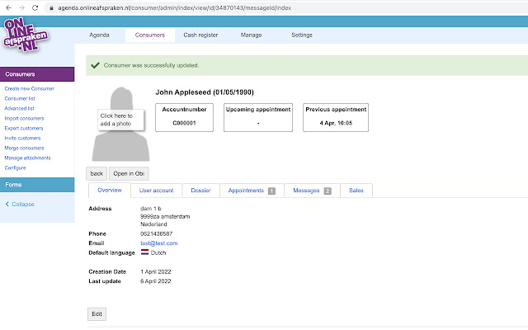
Task: Click the Open in Obi button
Action: click(129, 174)
